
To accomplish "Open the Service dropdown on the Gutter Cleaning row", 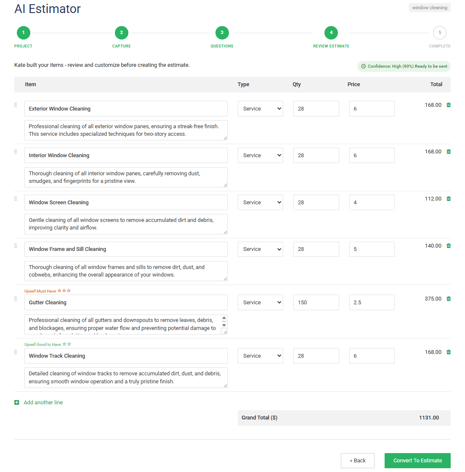I will 260,302.
